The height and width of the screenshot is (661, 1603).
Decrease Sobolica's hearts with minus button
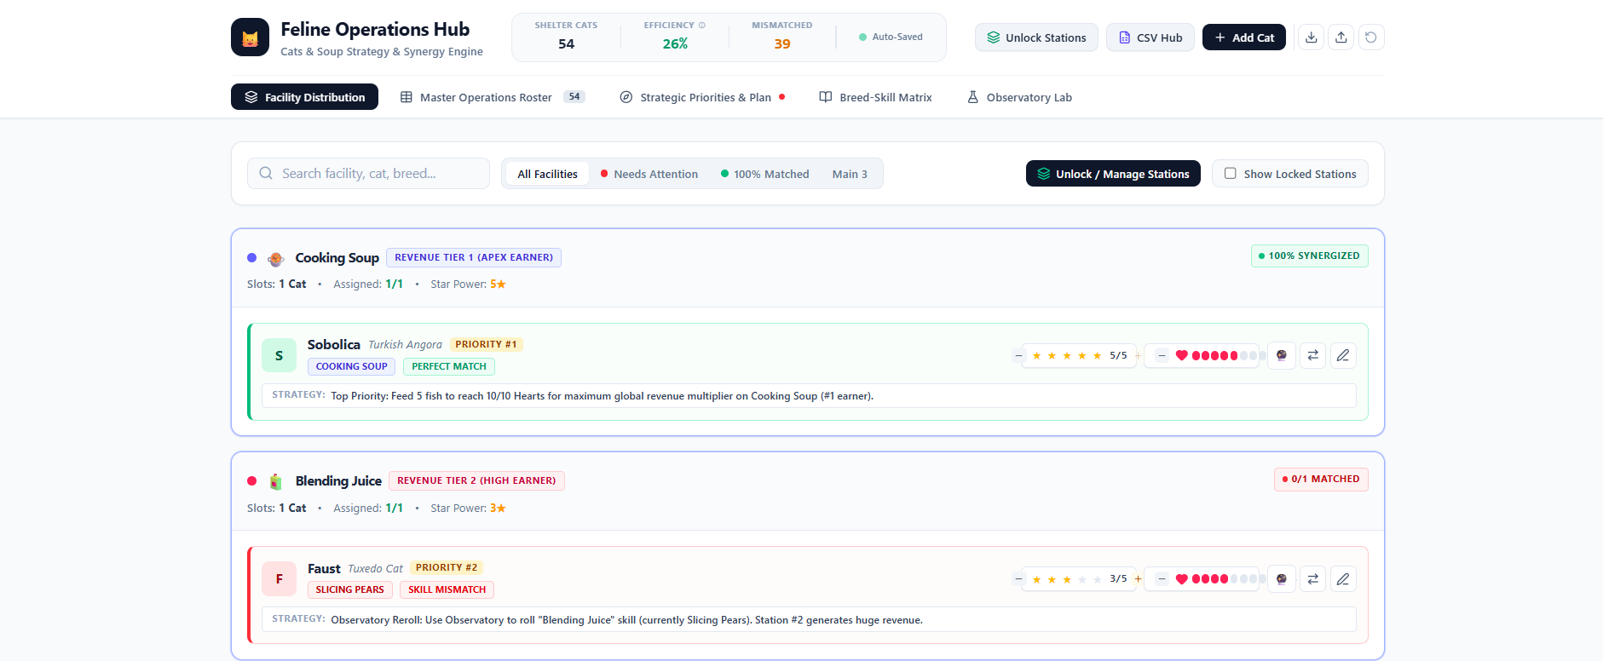(x=1162, y=355)
